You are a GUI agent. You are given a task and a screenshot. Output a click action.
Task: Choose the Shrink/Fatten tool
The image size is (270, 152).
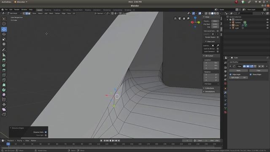[x=4, y=104]
